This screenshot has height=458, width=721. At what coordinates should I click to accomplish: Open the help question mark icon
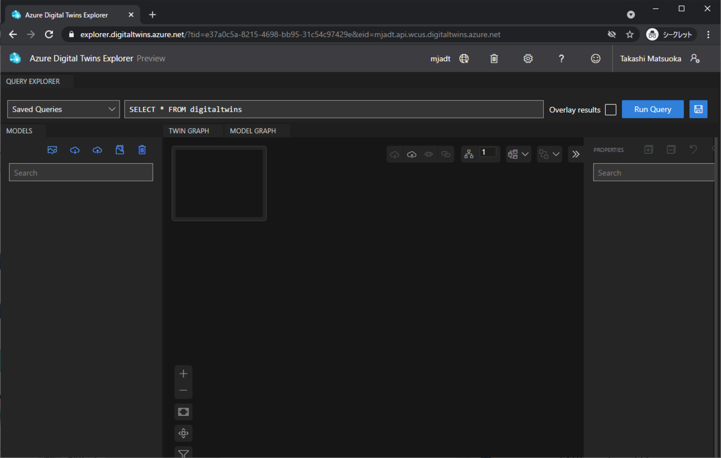pyautogui.click(x=561, y=59)
